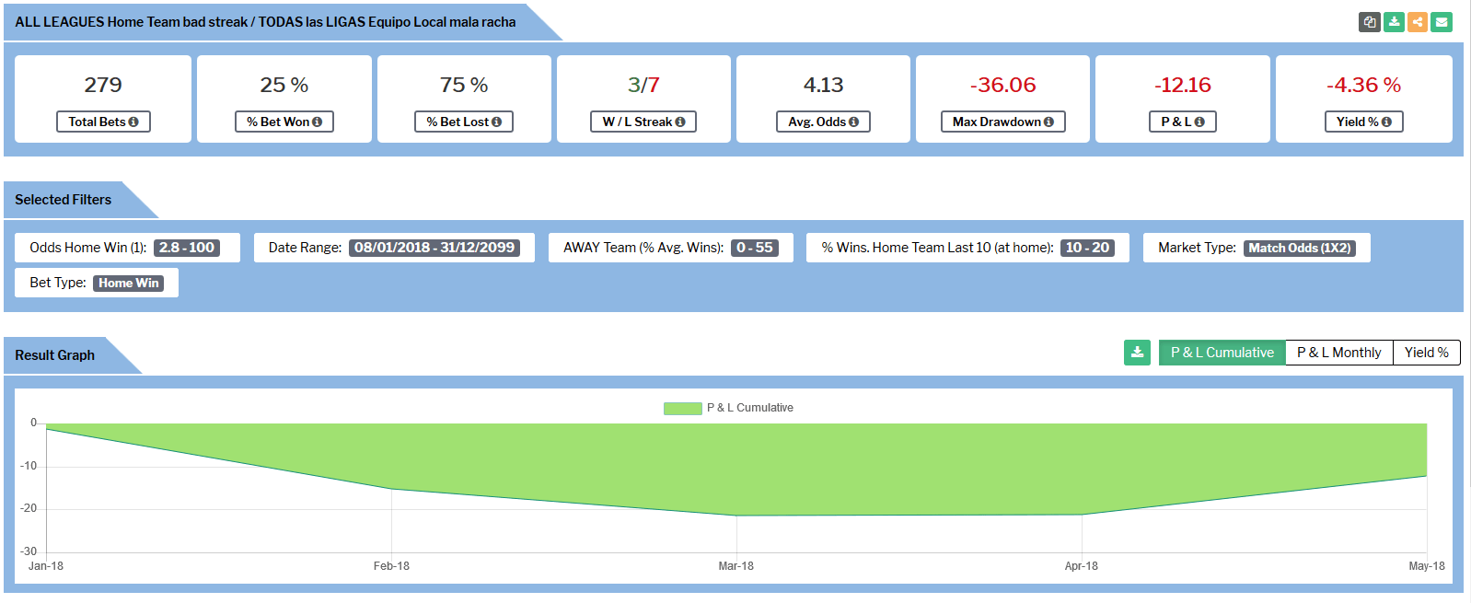
Task: Click the info icon beside Yield %
Action: [x=1386, y=122]
